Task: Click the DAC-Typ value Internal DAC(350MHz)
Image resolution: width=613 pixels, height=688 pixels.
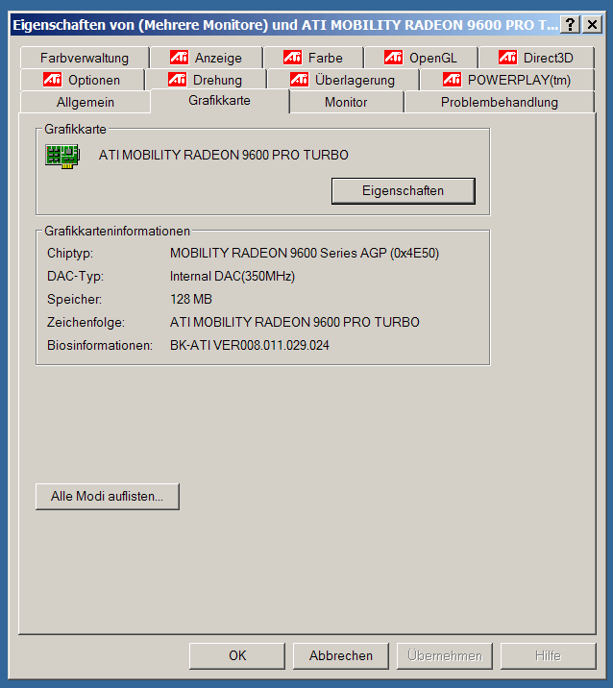Action: (x=233, y=276)
